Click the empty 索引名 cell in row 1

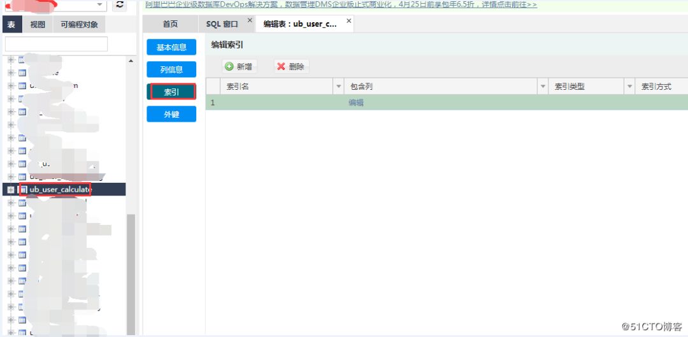click(x=282, y=103)
